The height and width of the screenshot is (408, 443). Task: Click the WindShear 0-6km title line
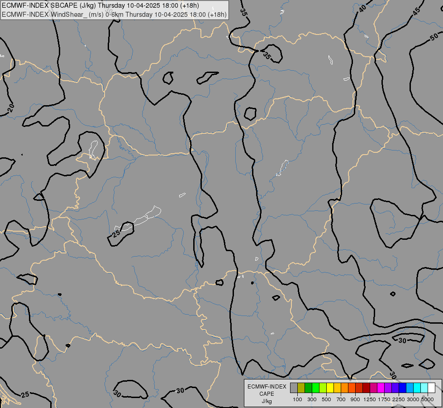tap(114, 15)
